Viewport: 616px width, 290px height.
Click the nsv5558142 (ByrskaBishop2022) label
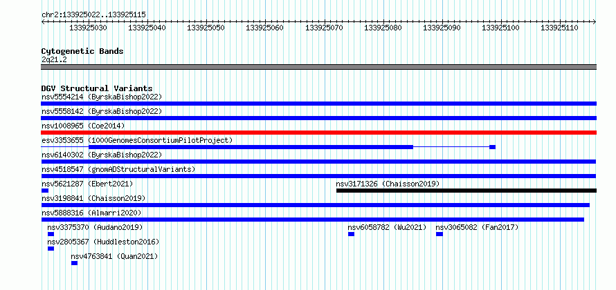tap(102, 111)
